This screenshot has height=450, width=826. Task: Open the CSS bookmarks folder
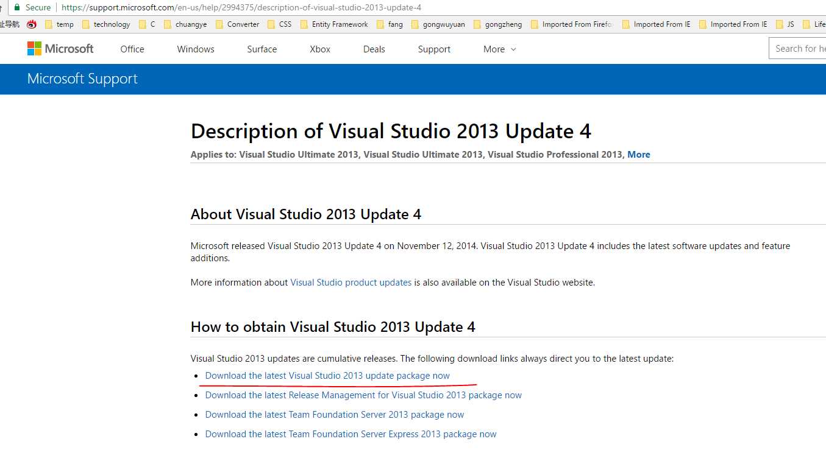[279, 24]
